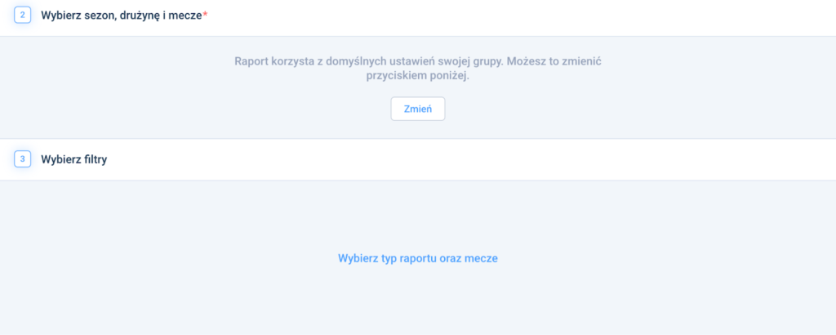Click the step 2 number badge

pyautogui.click(x=22, y=16)
